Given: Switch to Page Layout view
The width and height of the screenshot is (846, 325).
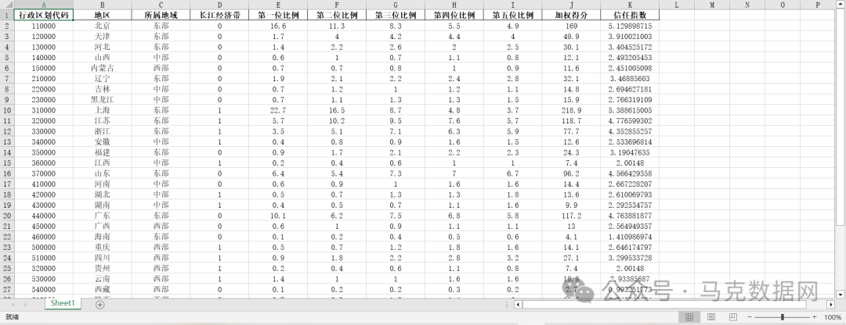Looking at the screenshot, I should coord(710,317).
